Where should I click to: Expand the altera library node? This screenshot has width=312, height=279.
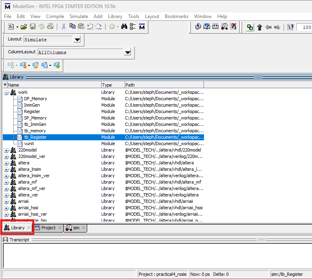coord(6,163)
